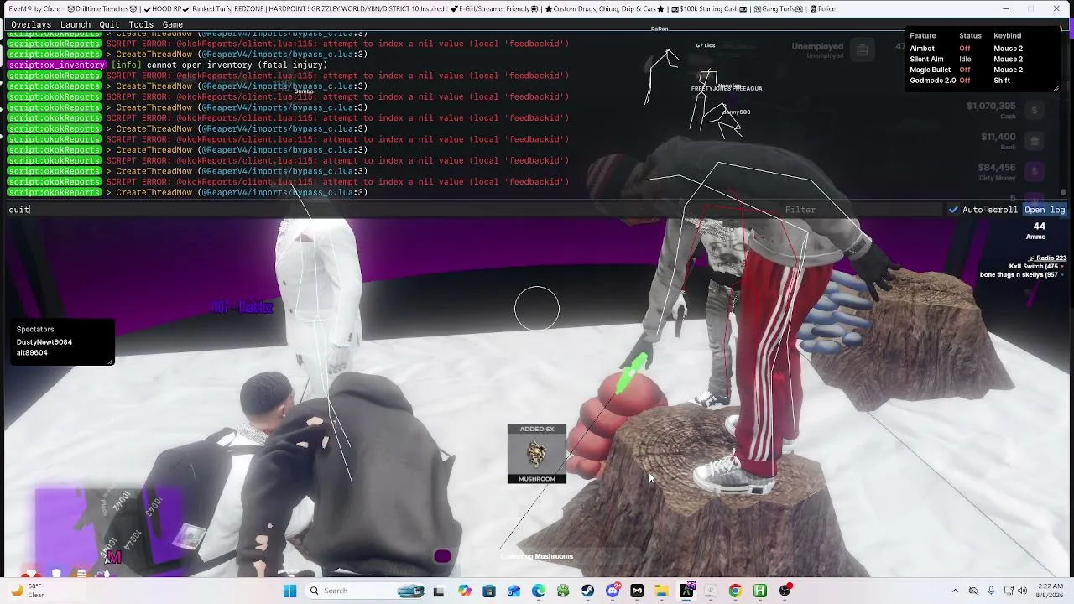Open Microsoft Store from the taskbar
1074x604 pixels.
[489, 591]
